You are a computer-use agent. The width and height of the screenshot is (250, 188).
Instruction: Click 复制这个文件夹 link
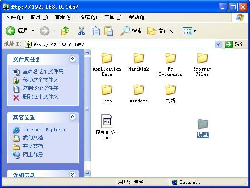40,88
